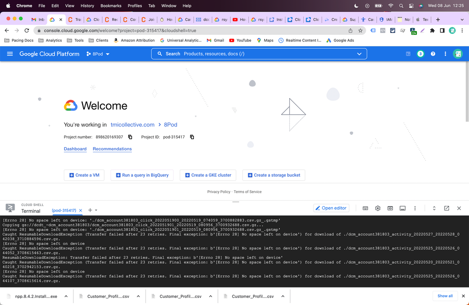Open the Dashboard link
This screenshot has width=469, height=305.
[75, 149]
